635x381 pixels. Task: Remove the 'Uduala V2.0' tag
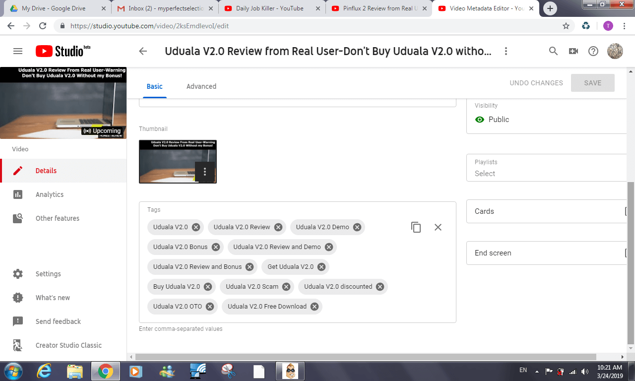coord(196,227)
